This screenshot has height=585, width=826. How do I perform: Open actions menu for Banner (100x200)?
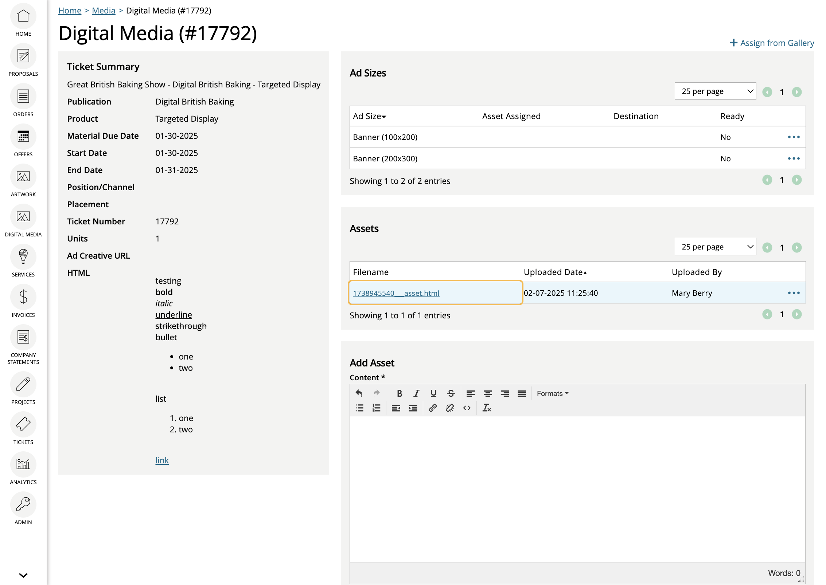[x=794, y=137]
